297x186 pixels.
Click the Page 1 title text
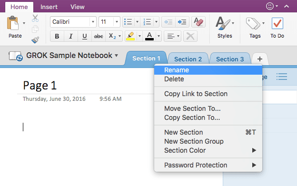click(x=40, y=86)
